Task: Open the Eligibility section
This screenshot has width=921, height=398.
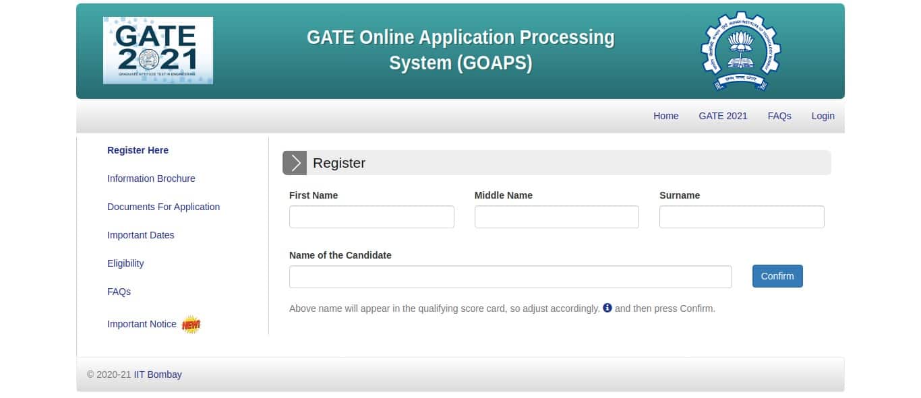Action: [125, 263]
